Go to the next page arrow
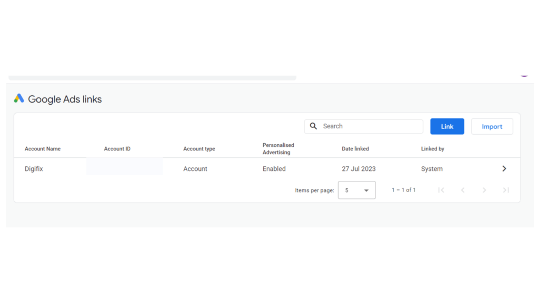Viewport: 540px width, 303px height. [x=484, y=190]
